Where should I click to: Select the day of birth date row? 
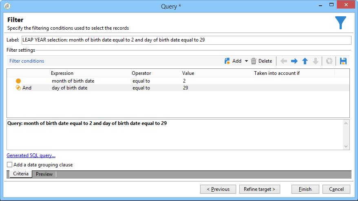(x=69, y=88)
